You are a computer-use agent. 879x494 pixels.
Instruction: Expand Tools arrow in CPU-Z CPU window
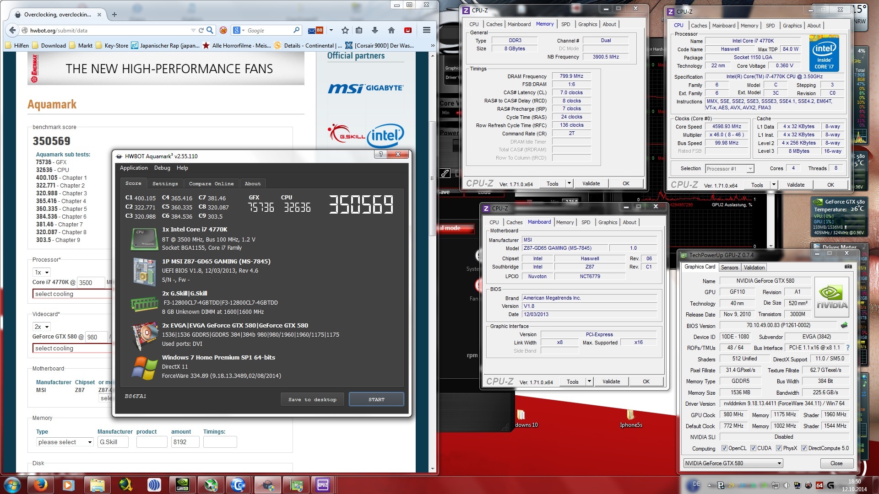point(774,185)
